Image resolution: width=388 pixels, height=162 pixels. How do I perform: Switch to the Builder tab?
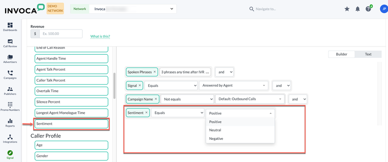click(341, 54)
